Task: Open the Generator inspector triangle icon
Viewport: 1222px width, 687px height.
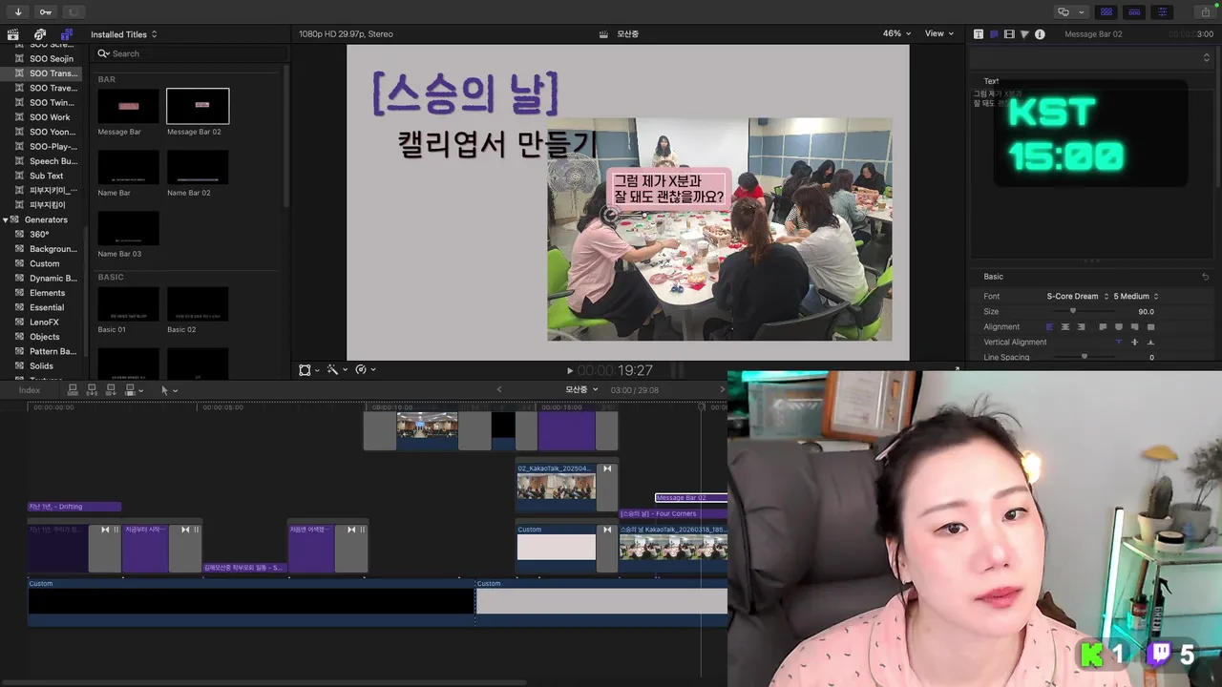Action: pos(1024,34)
